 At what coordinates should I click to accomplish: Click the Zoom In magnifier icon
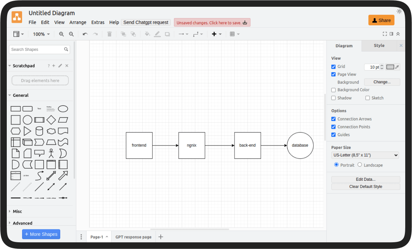click(61, 34)
